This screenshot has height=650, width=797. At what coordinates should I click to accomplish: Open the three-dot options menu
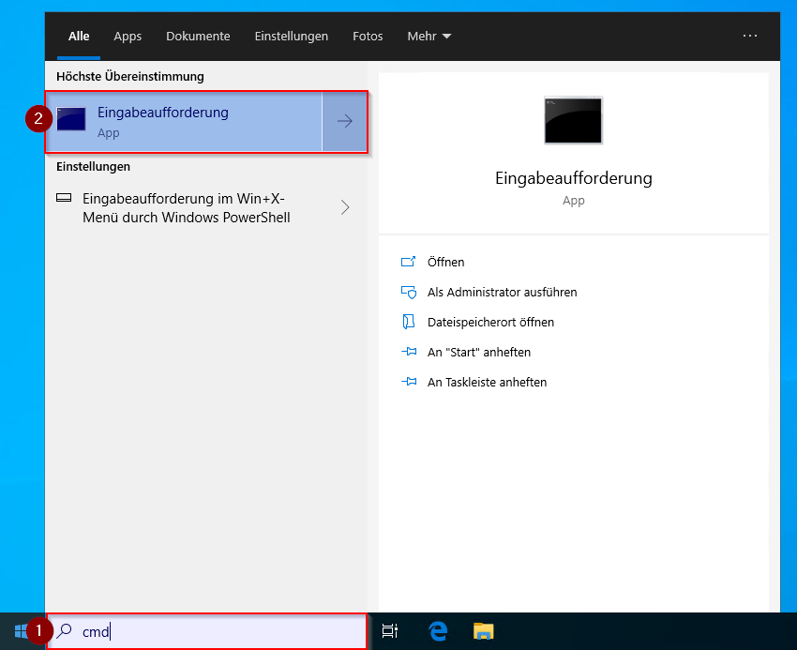pyautogui.click(x=749, y=36)
